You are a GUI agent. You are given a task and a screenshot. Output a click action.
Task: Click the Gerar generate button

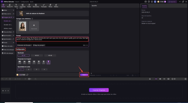click(x=84, y=75)
